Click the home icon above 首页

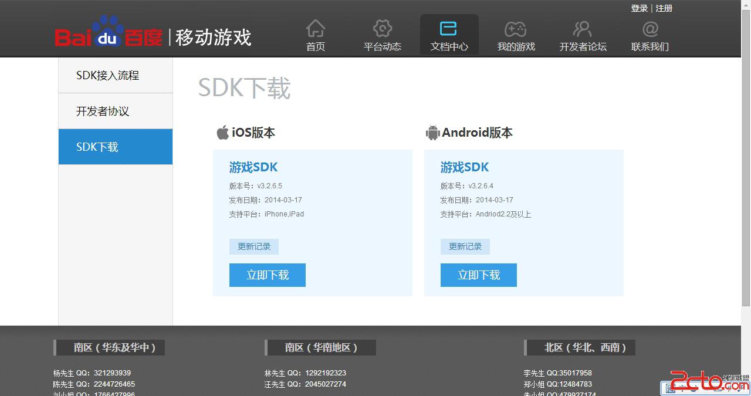coord(316,28)
